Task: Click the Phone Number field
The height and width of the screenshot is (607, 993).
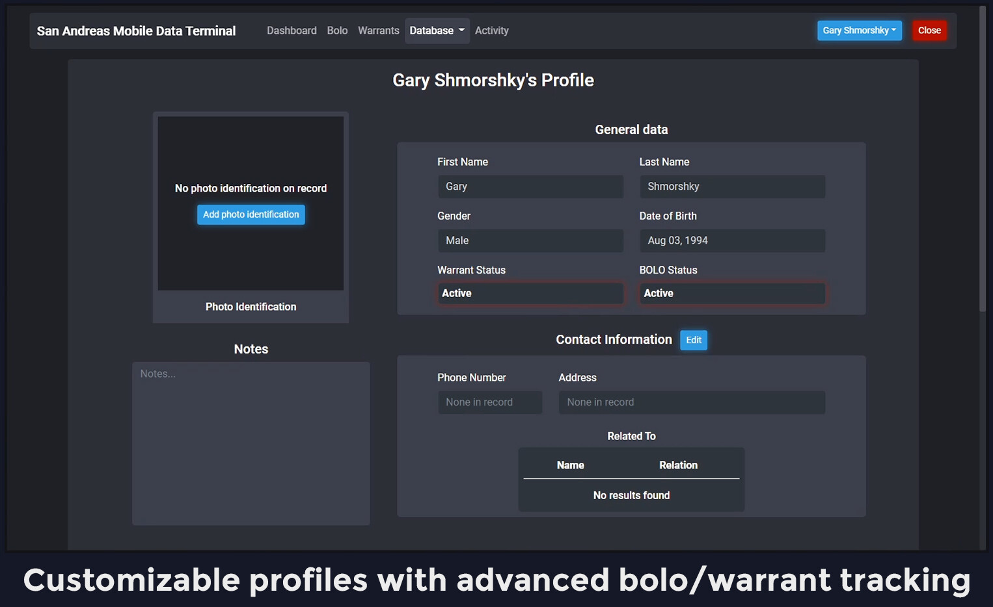Action: pos(490,402)
